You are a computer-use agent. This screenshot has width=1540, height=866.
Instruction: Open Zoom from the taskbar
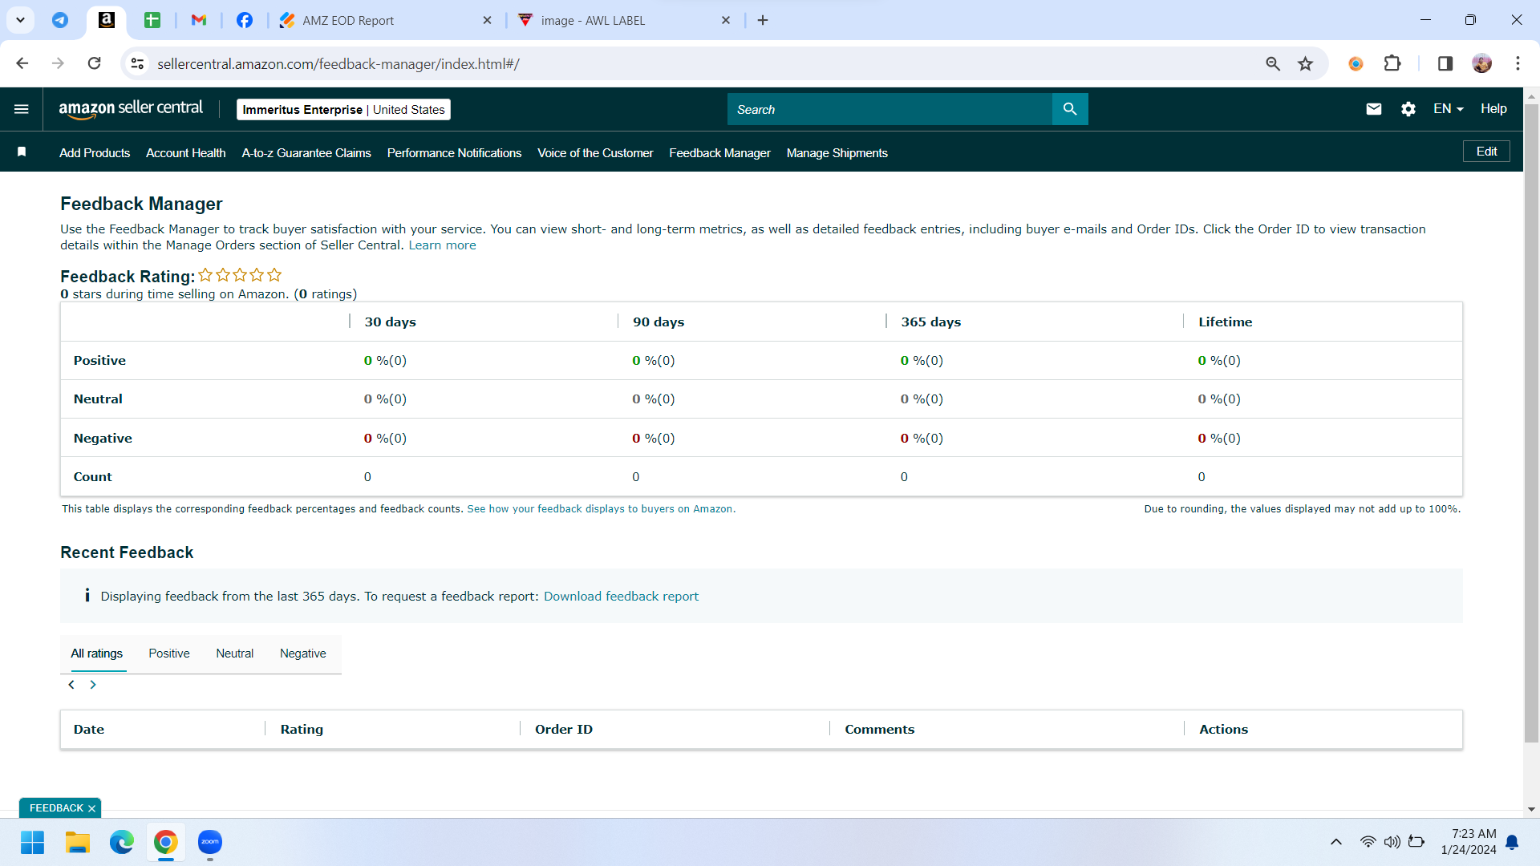coord(210,842)
